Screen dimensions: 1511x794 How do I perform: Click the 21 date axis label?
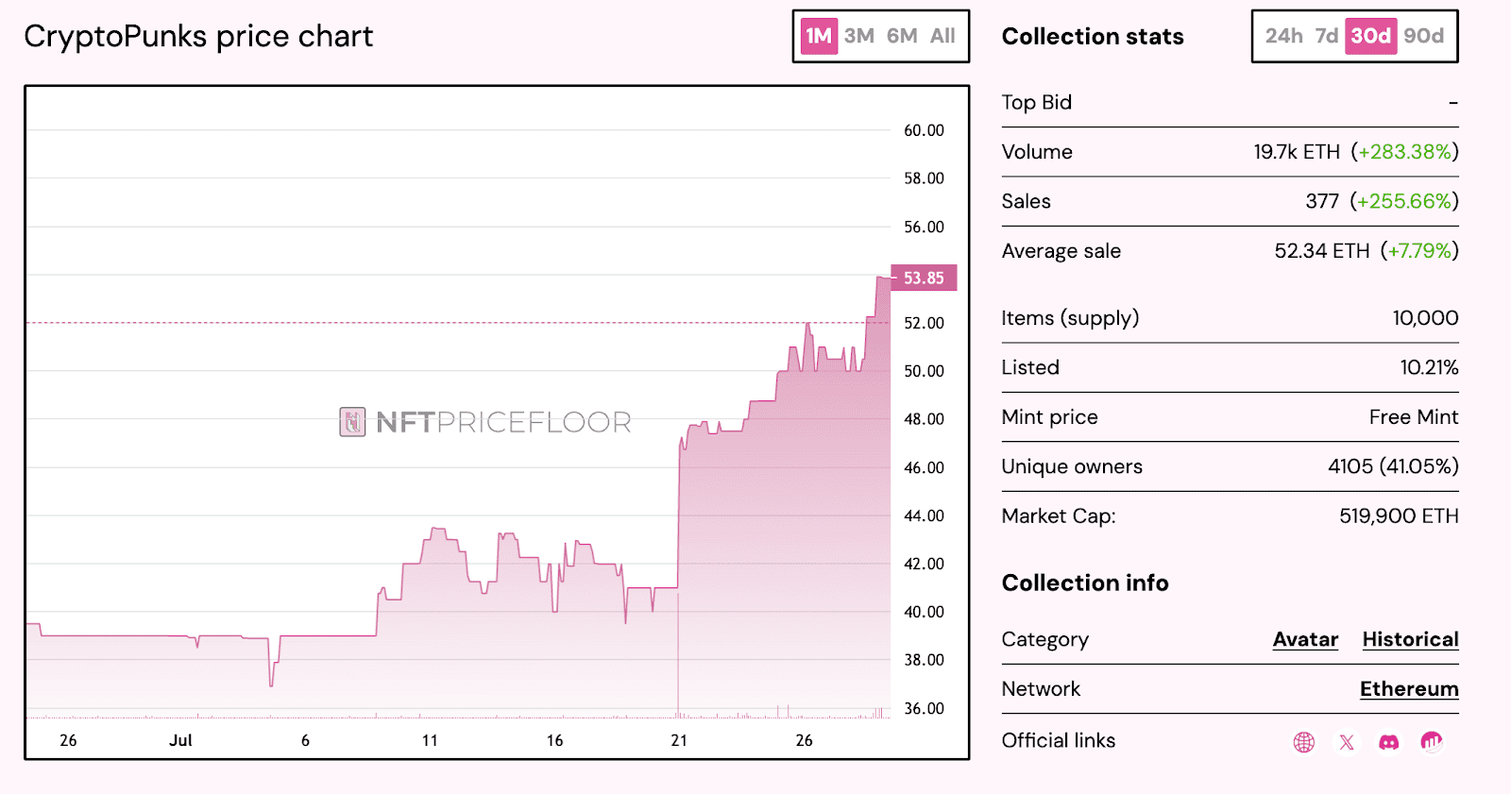tap(679, 740)
